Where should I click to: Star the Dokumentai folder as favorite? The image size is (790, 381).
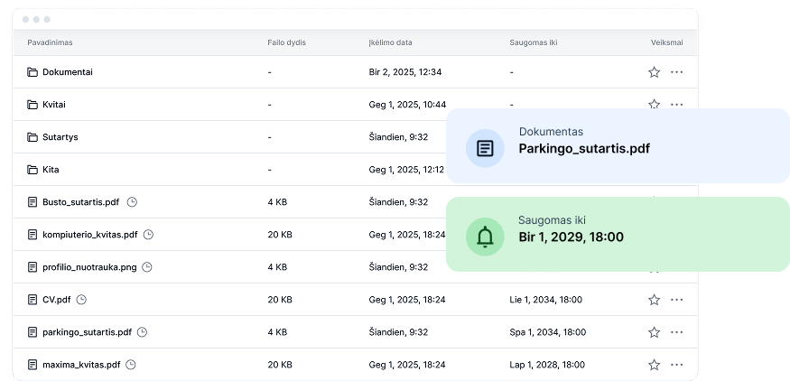(x=654, y=72)
